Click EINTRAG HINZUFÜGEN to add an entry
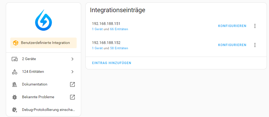The height and width of the screenshot is (117, 269). (112, 63)
